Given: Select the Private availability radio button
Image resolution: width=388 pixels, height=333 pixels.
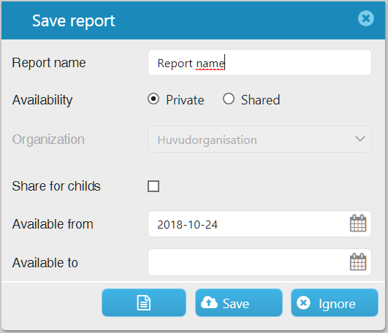Looking at the screenshot, I should coord(153,99).
